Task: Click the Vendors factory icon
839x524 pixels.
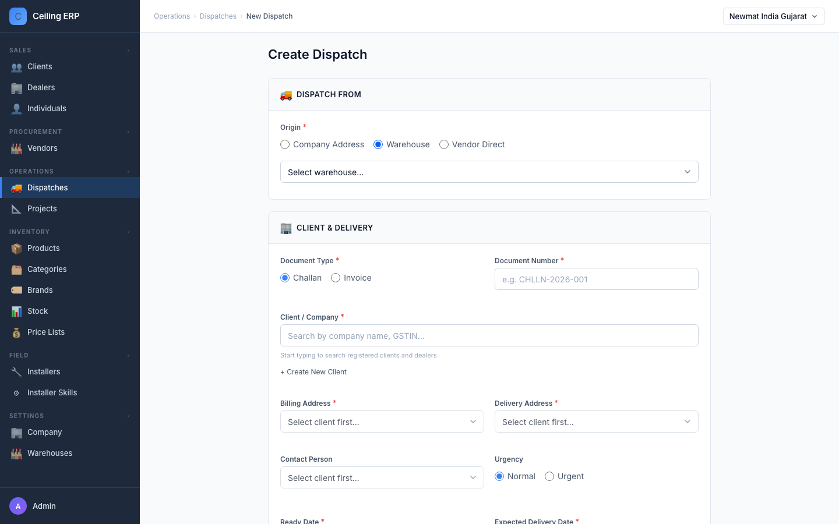Action: coord(16,148)
